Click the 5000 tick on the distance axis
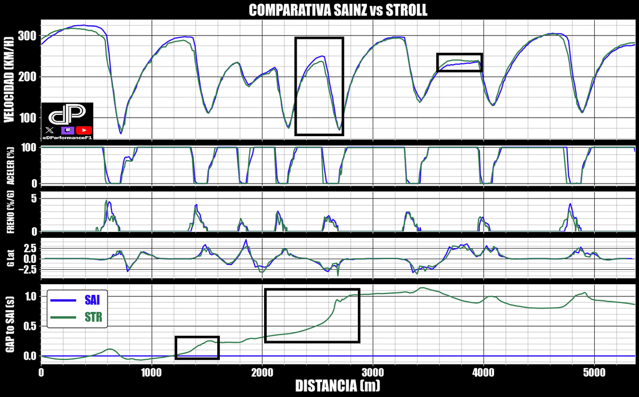639x397 pixels. (594, 372)
